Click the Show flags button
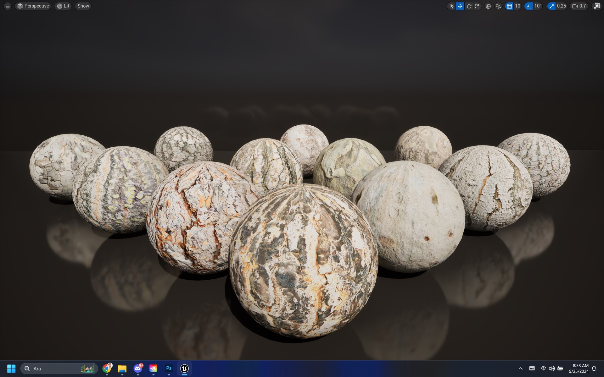 (83, 6)
